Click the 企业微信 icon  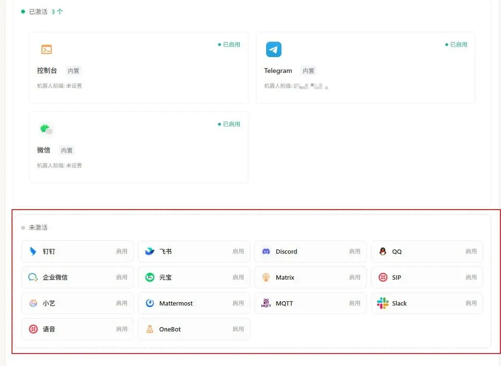pyautogui.click(x=33, y=277)
